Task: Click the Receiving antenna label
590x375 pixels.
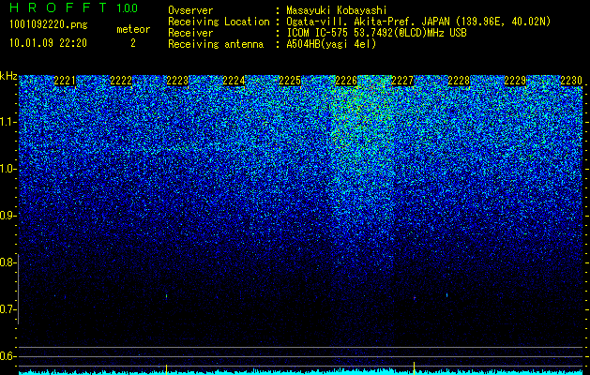Action: [x=216, y=44]
